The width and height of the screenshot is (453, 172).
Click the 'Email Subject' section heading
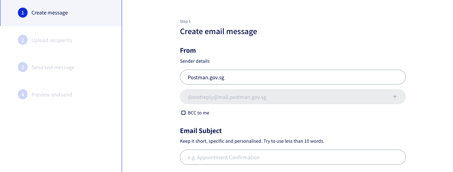[201, 131]
